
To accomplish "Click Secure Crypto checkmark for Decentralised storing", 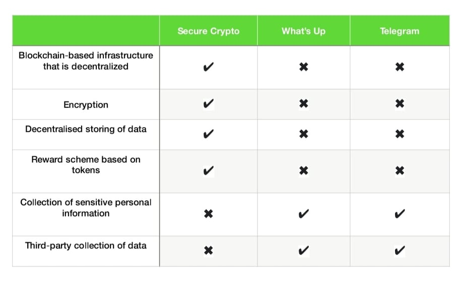I will [x=208, y=134].
